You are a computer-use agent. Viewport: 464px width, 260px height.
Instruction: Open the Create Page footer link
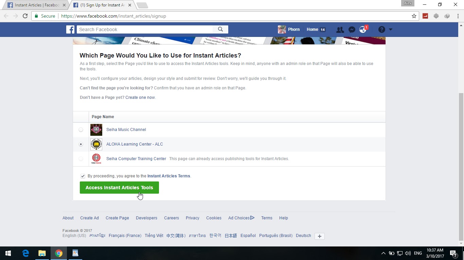pos(117,218)
